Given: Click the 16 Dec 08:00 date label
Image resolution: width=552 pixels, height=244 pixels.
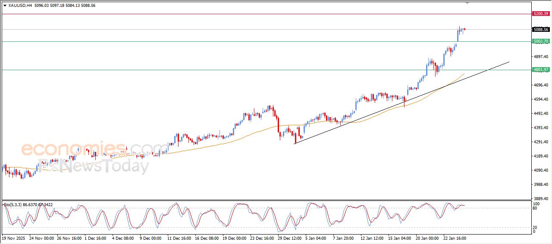Looking at the screenshot, I should coord(206,238).
